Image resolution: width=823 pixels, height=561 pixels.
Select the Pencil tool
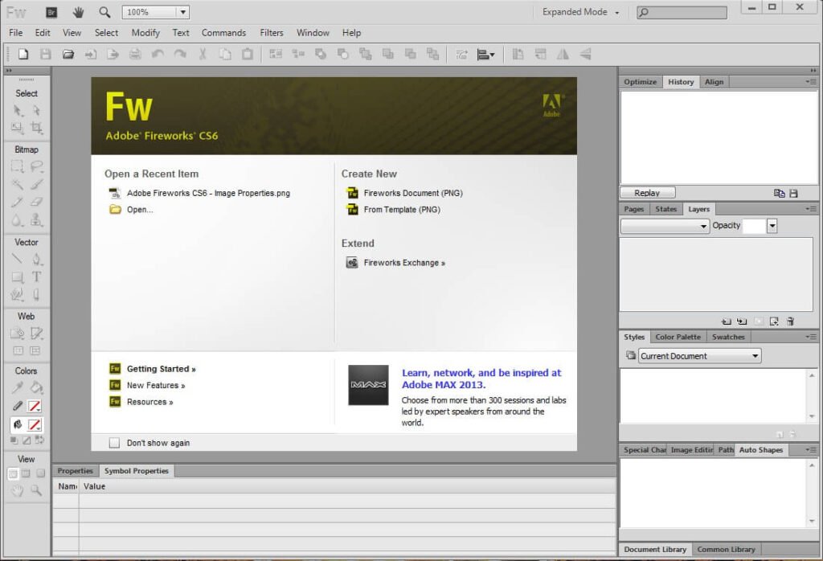click(18, 202)
